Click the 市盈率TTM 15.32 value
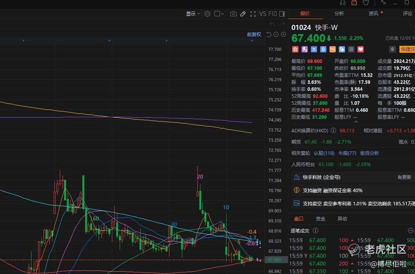This screenshot has height=274, width=415. 366,75
